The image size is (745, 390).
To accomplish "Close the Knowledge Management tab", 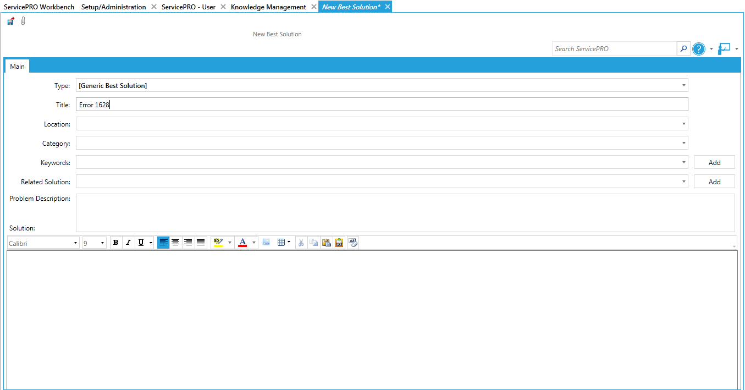I will coord(313,7).
